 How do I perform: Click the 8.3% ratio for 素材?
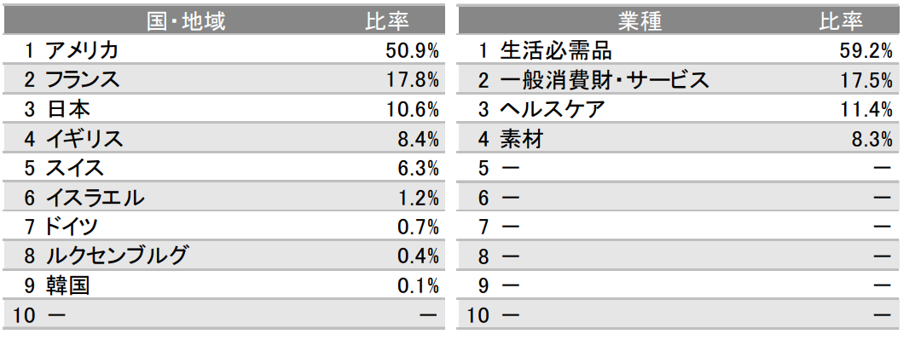[872, 139]
